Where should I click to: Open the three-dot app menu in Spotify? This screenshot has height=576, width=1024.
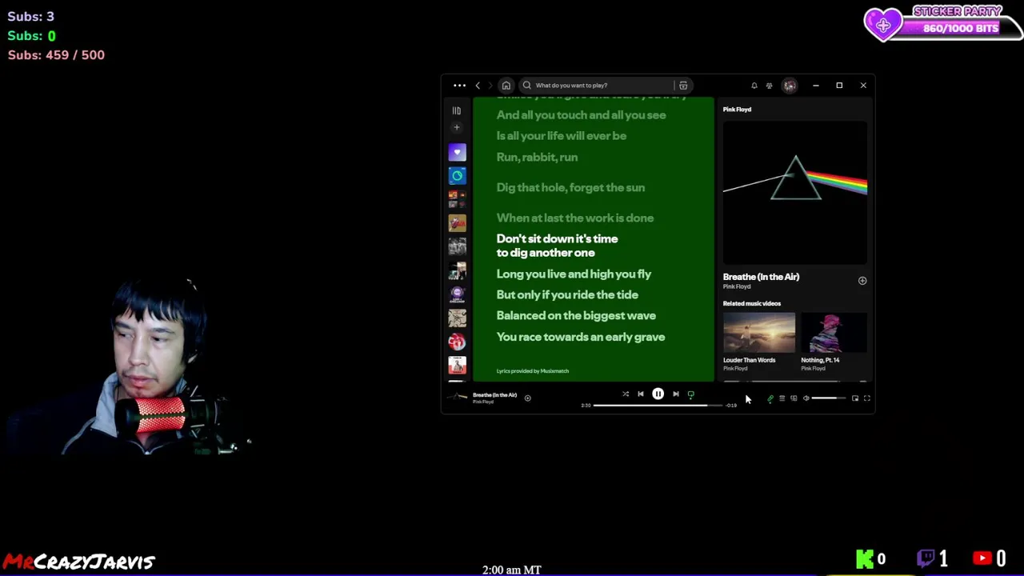459,86
